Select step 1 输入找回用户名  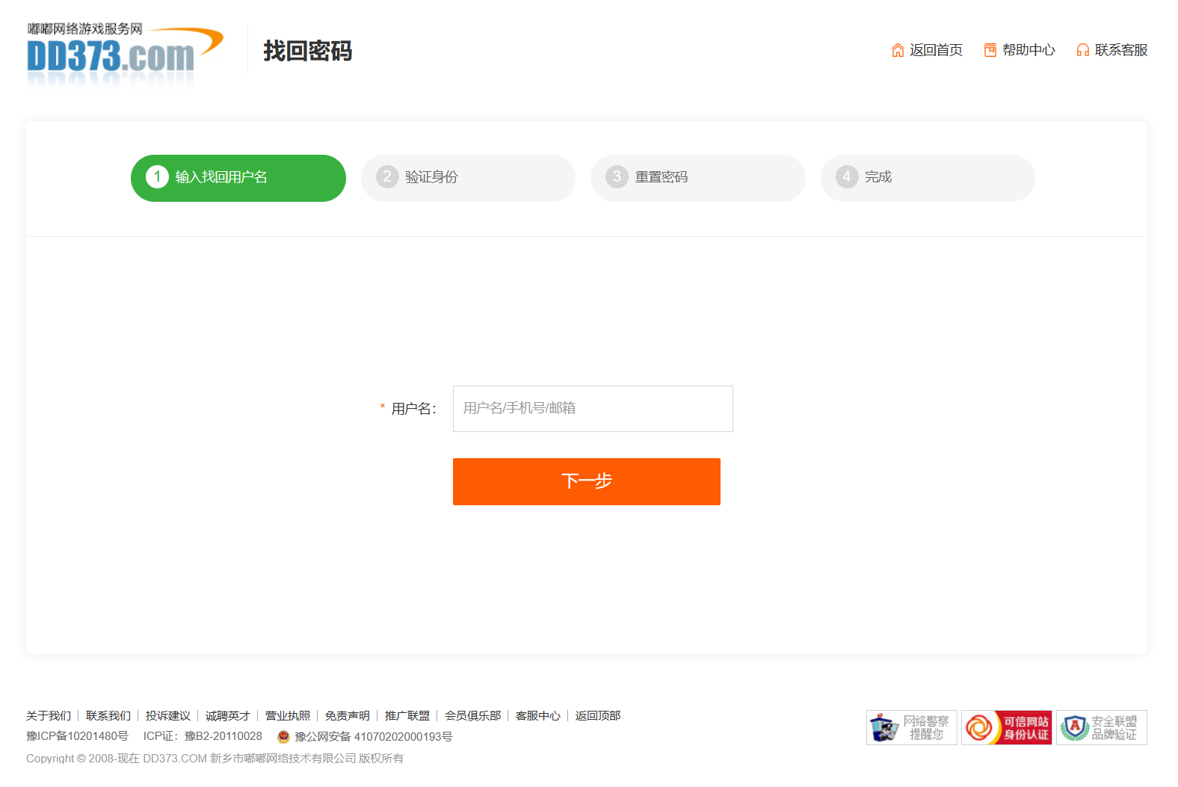[238, 178]
